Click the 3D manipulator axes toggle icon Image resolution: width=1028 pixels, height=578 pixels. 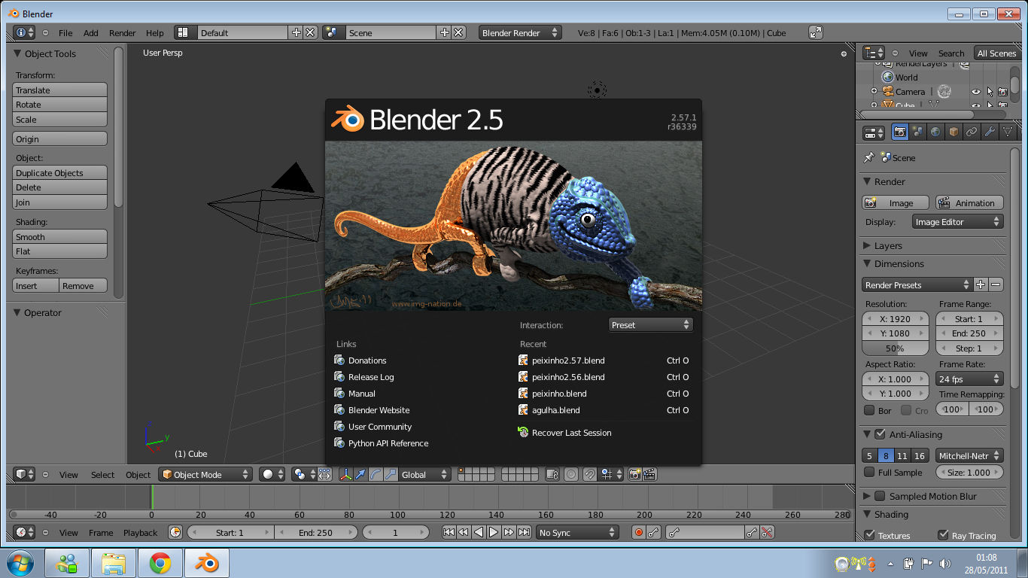[346, 475]
